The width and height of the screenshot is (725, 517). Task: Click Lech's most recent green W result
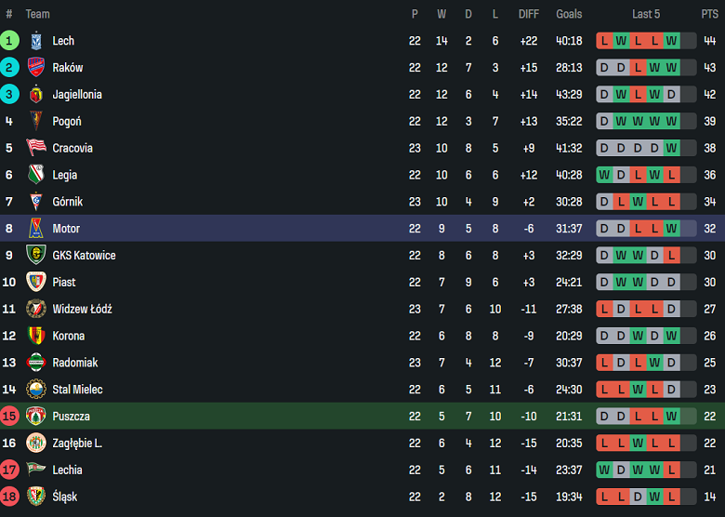pos(671,41)
